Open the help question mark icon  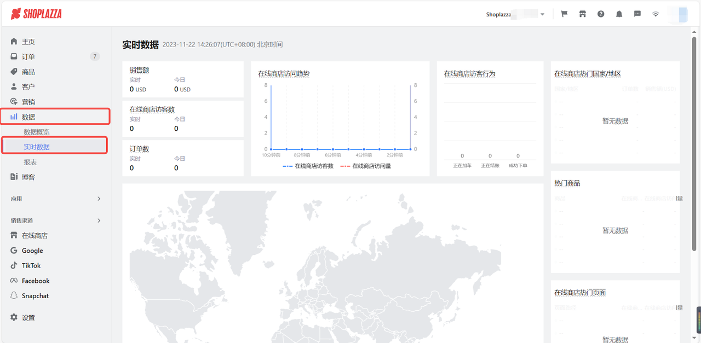point(601,14)
